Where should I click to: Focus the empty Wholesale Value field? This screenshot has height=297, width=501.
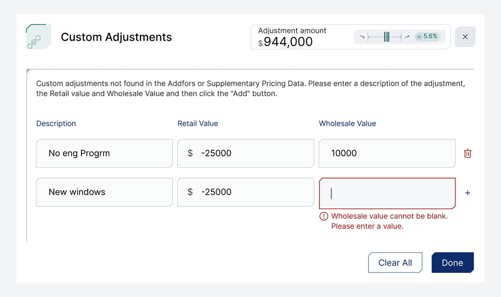coord(387,193)
